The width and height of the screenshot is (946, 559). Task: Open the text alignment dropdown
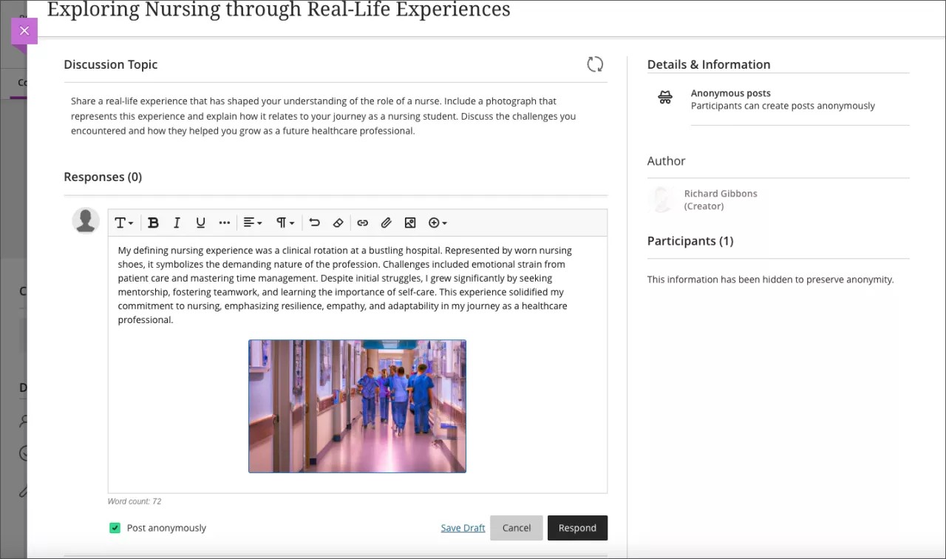coord(252,223)
